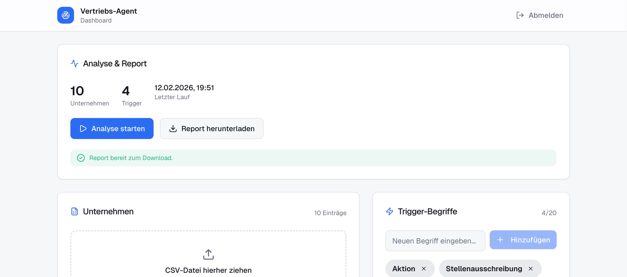Click the Vertriebs-Agent radar logo icon
The width and height of the screenshot is (627, 277).
[x=66, y=15]
